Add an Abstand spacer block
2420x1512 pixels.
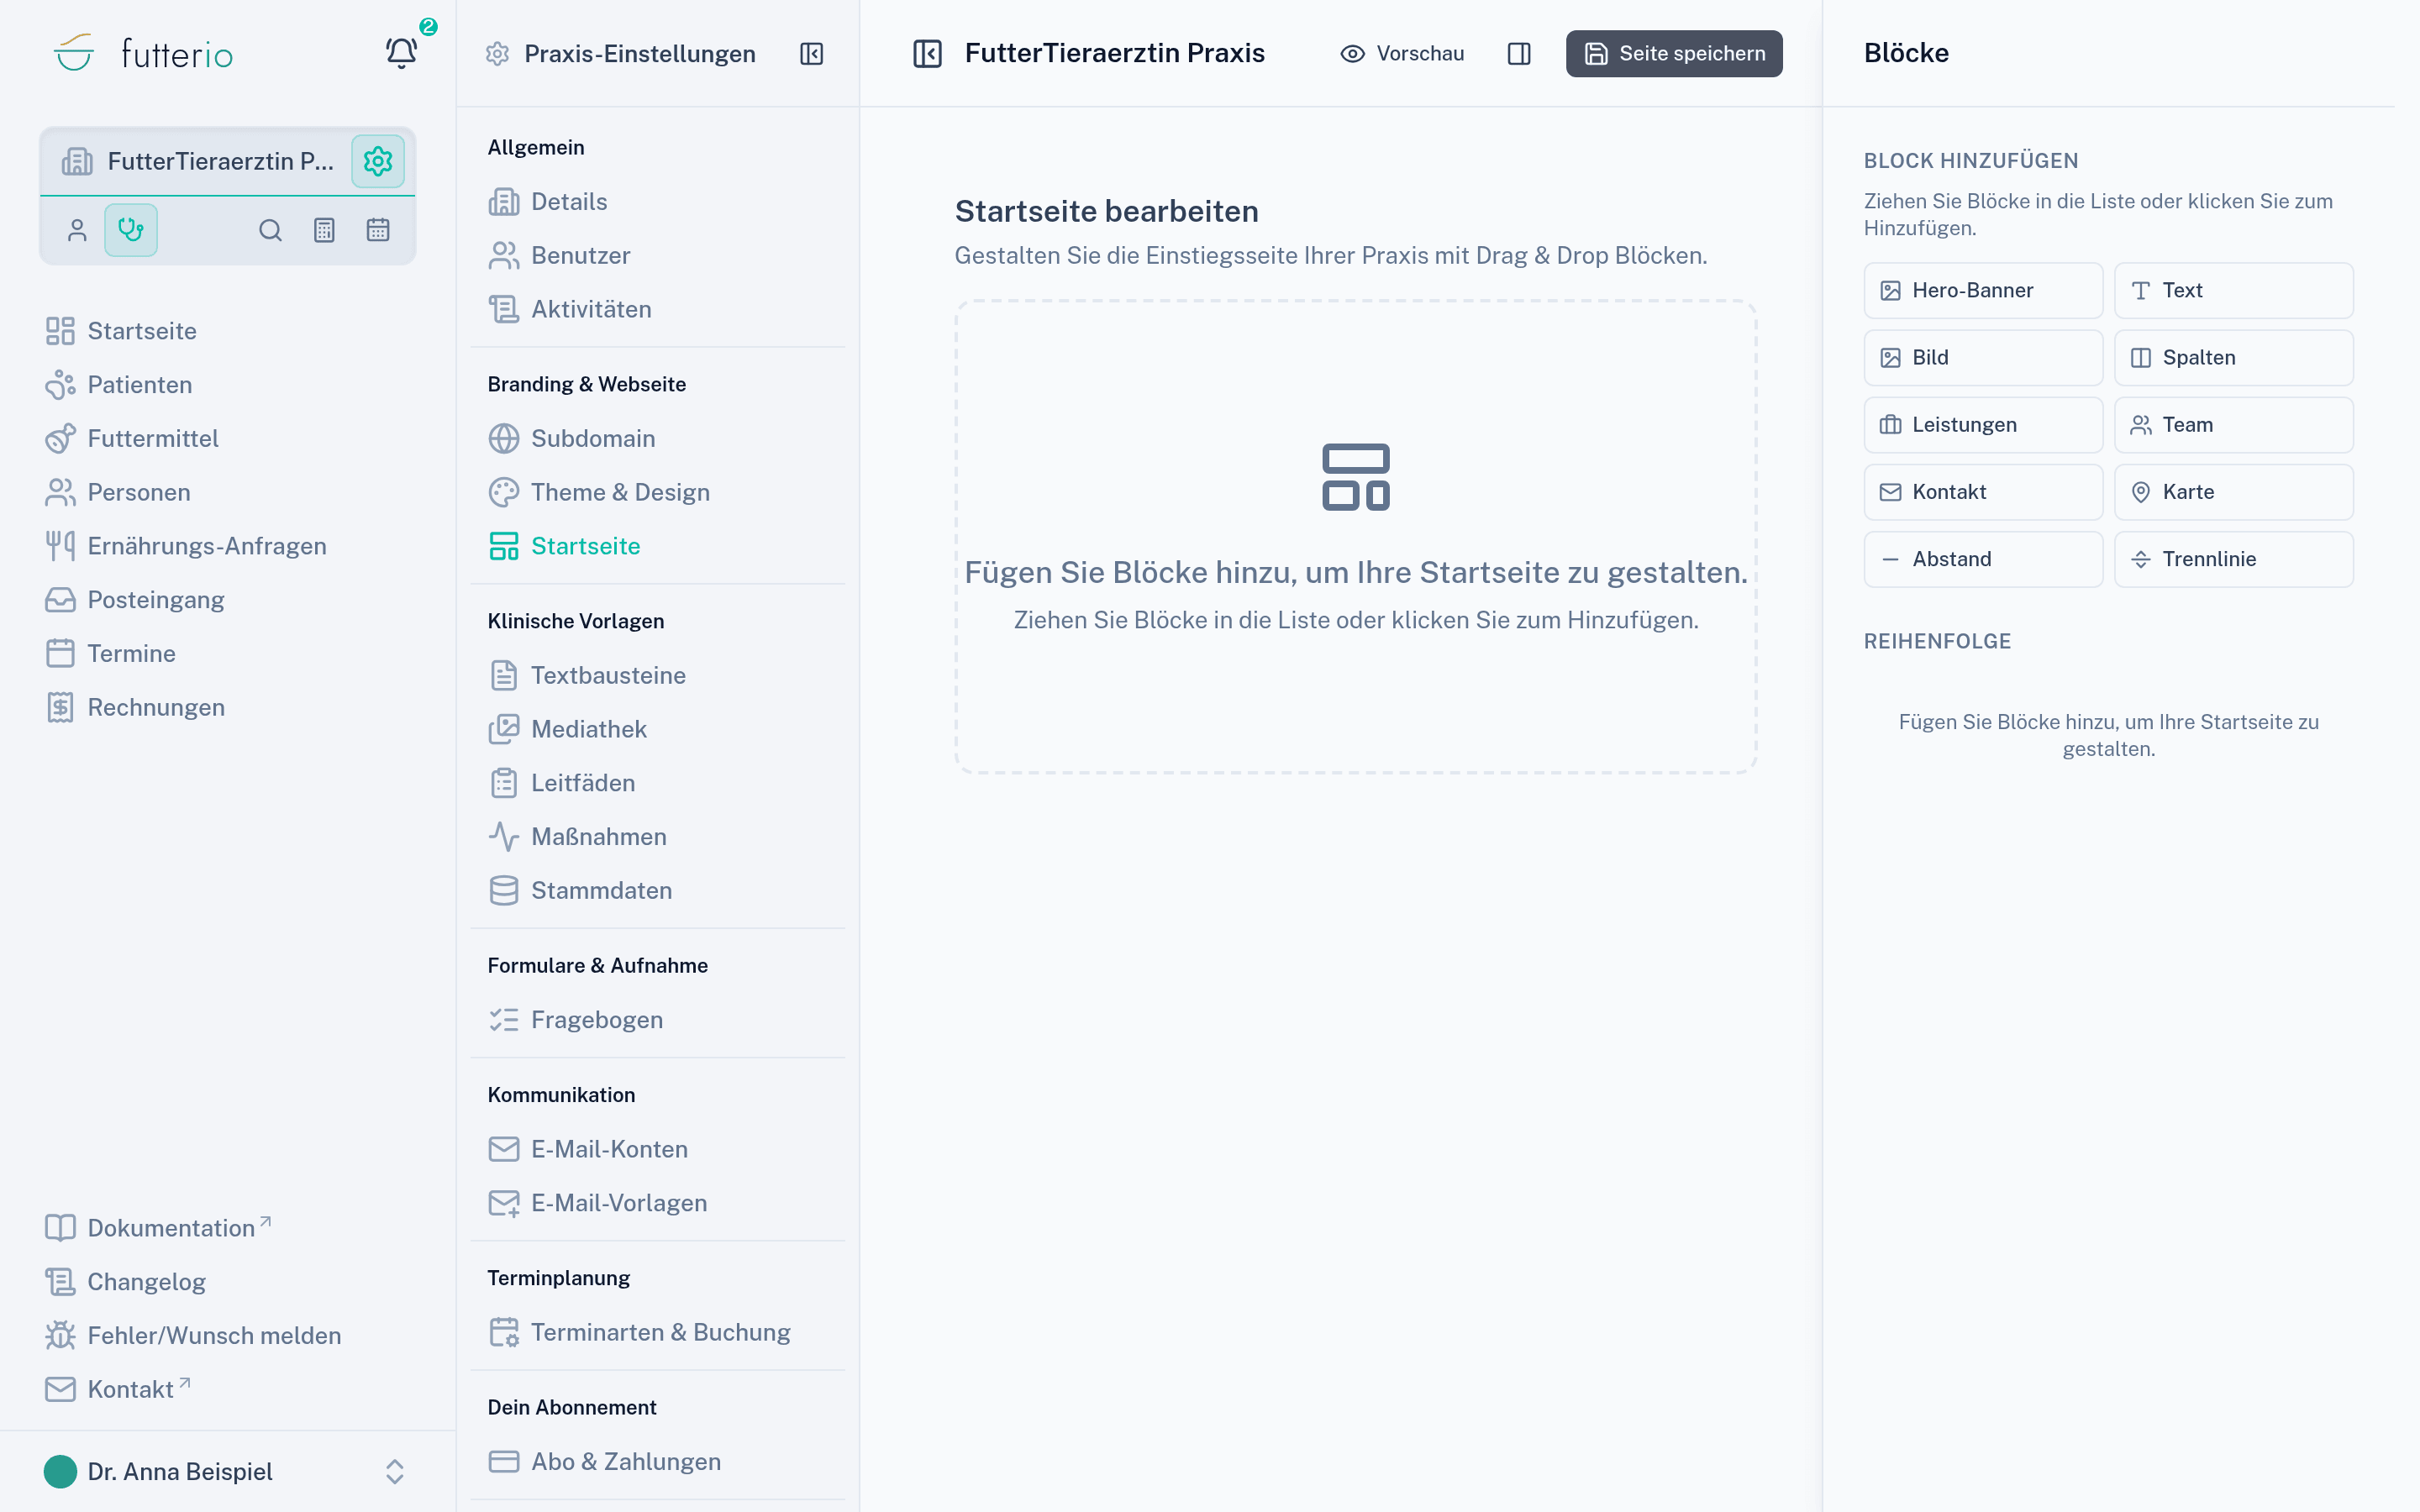pyautogui.click(x=1983, y=559)
